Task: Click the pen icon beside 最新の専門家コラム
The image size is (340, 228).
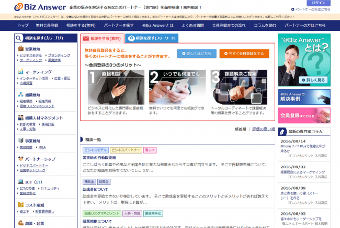Action: tap(282, 132)
